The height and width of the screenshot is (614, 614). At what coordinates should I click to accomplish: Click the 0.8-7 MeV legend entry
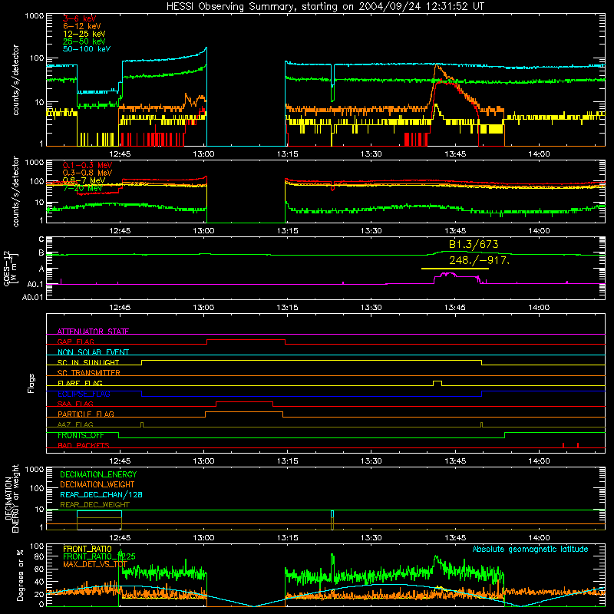[x=84, y=180]
